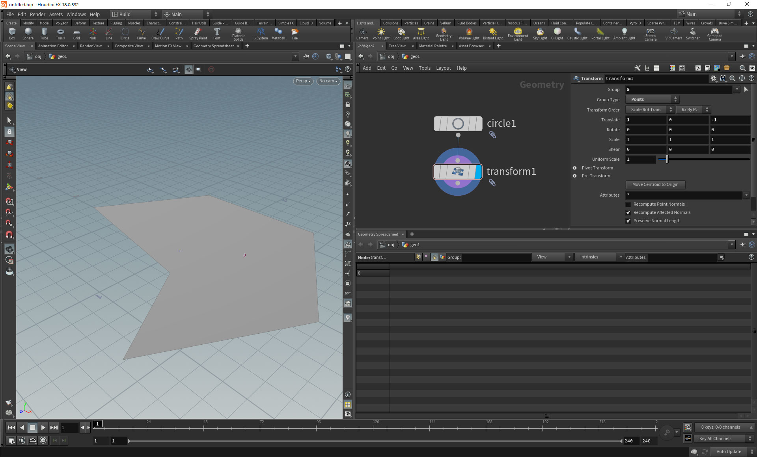Click the File shelf tool
This screenshot has width=757, height=457.
295,34
